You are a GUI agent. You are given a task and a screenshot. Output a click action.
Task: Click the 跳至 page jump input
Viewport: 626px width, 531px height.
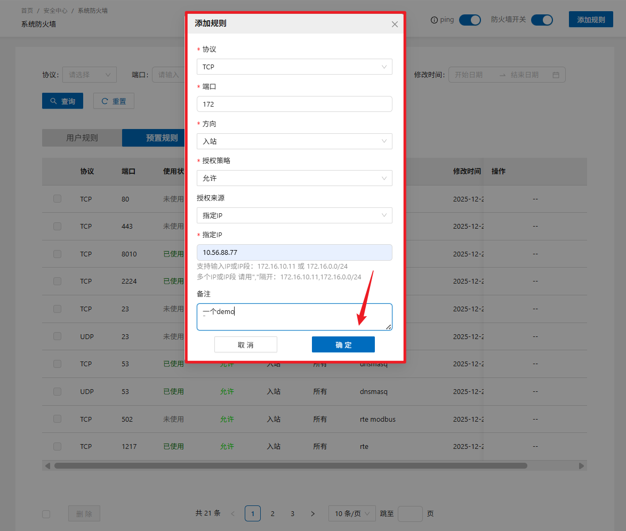410,513
